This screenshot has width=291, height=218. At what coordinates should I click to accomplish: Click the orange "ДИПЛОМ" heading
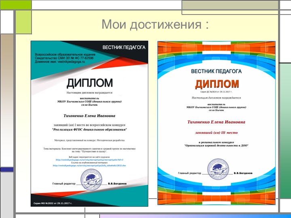(217, 84)
